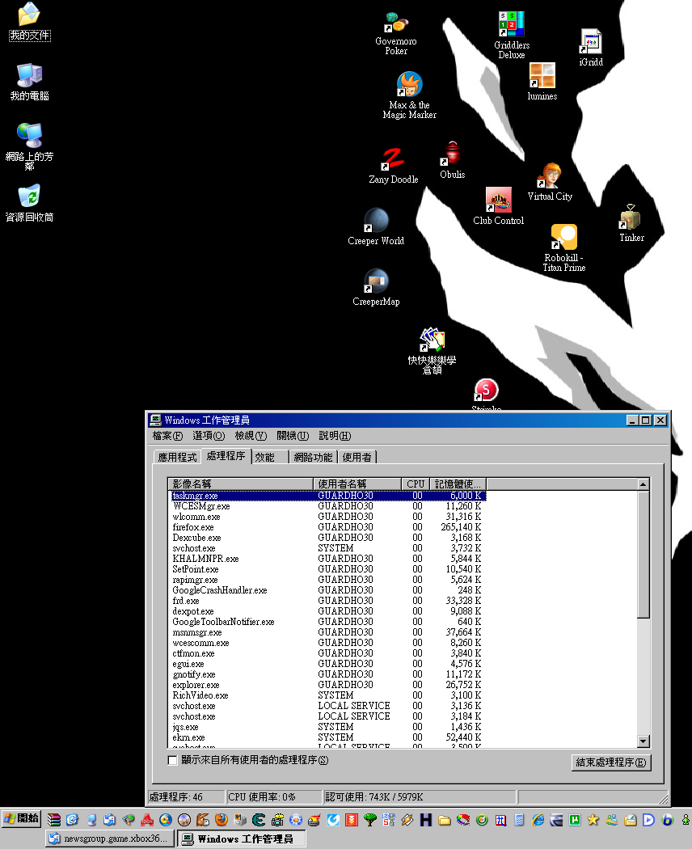Select the Tinker desktop shortcut
The image size is (692, 849).
tap(631, 218)
